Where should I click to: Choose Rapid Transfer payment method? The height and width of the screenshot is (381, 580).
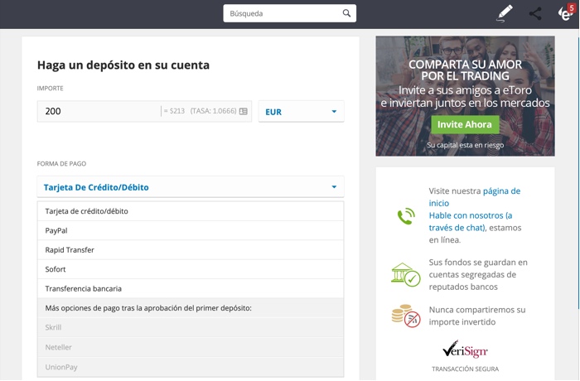191,249
